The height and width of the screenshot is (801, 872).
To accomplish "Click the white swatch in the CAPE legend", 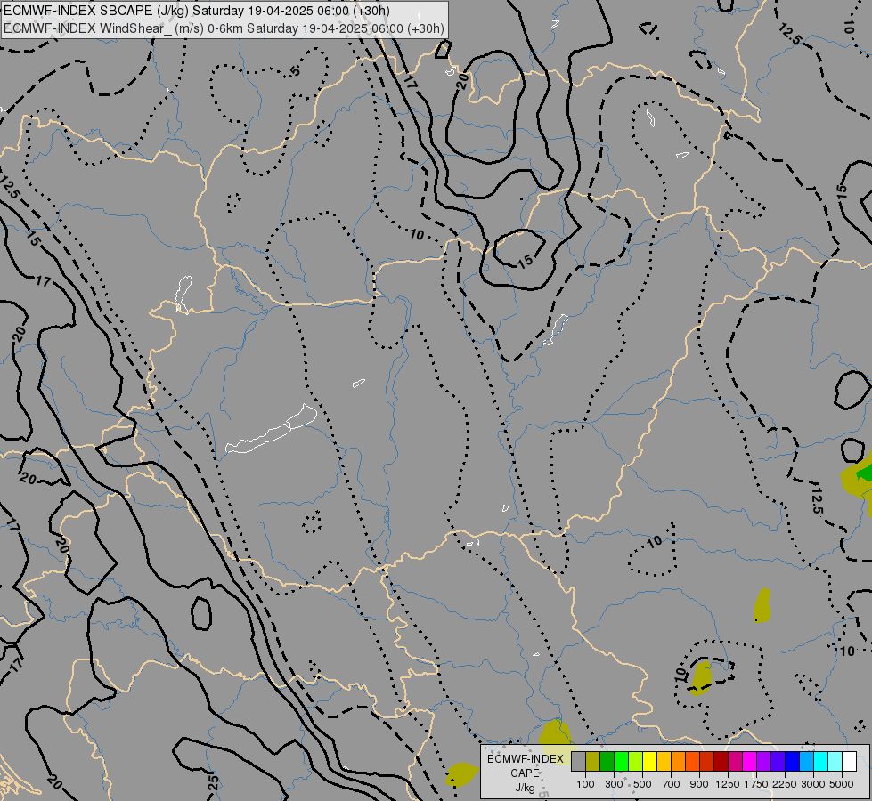I will pyautogui.click(x=849, y=762).
